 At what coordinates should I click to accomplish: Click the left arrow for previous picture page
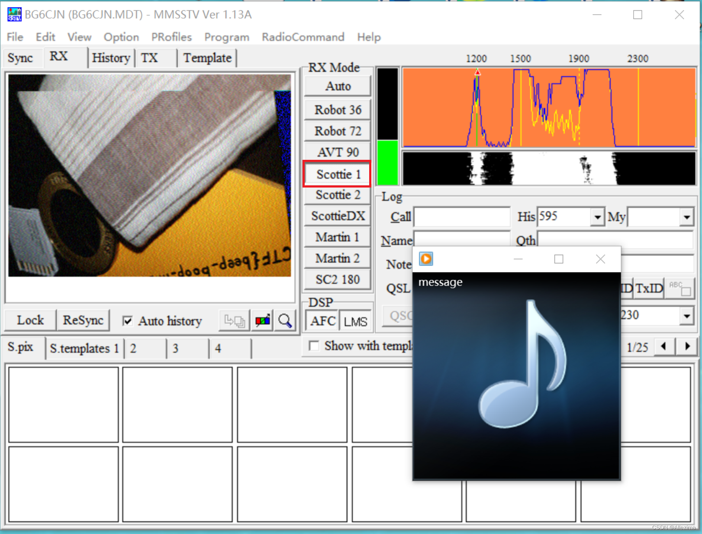664,346
